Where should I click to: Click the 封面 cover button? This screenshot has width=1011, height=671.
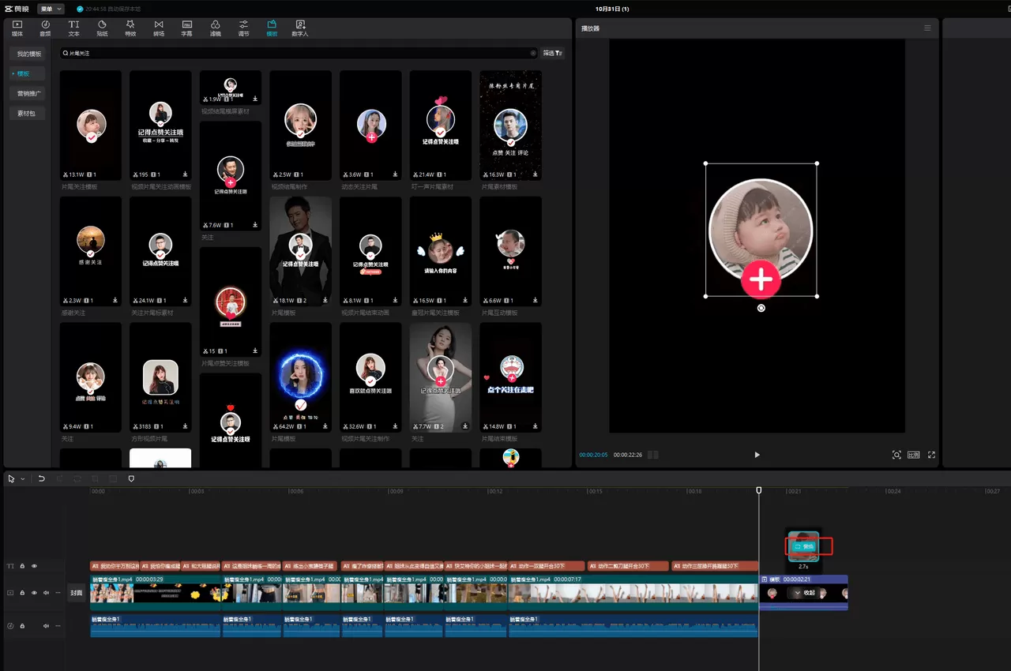(x=76, y=593)
